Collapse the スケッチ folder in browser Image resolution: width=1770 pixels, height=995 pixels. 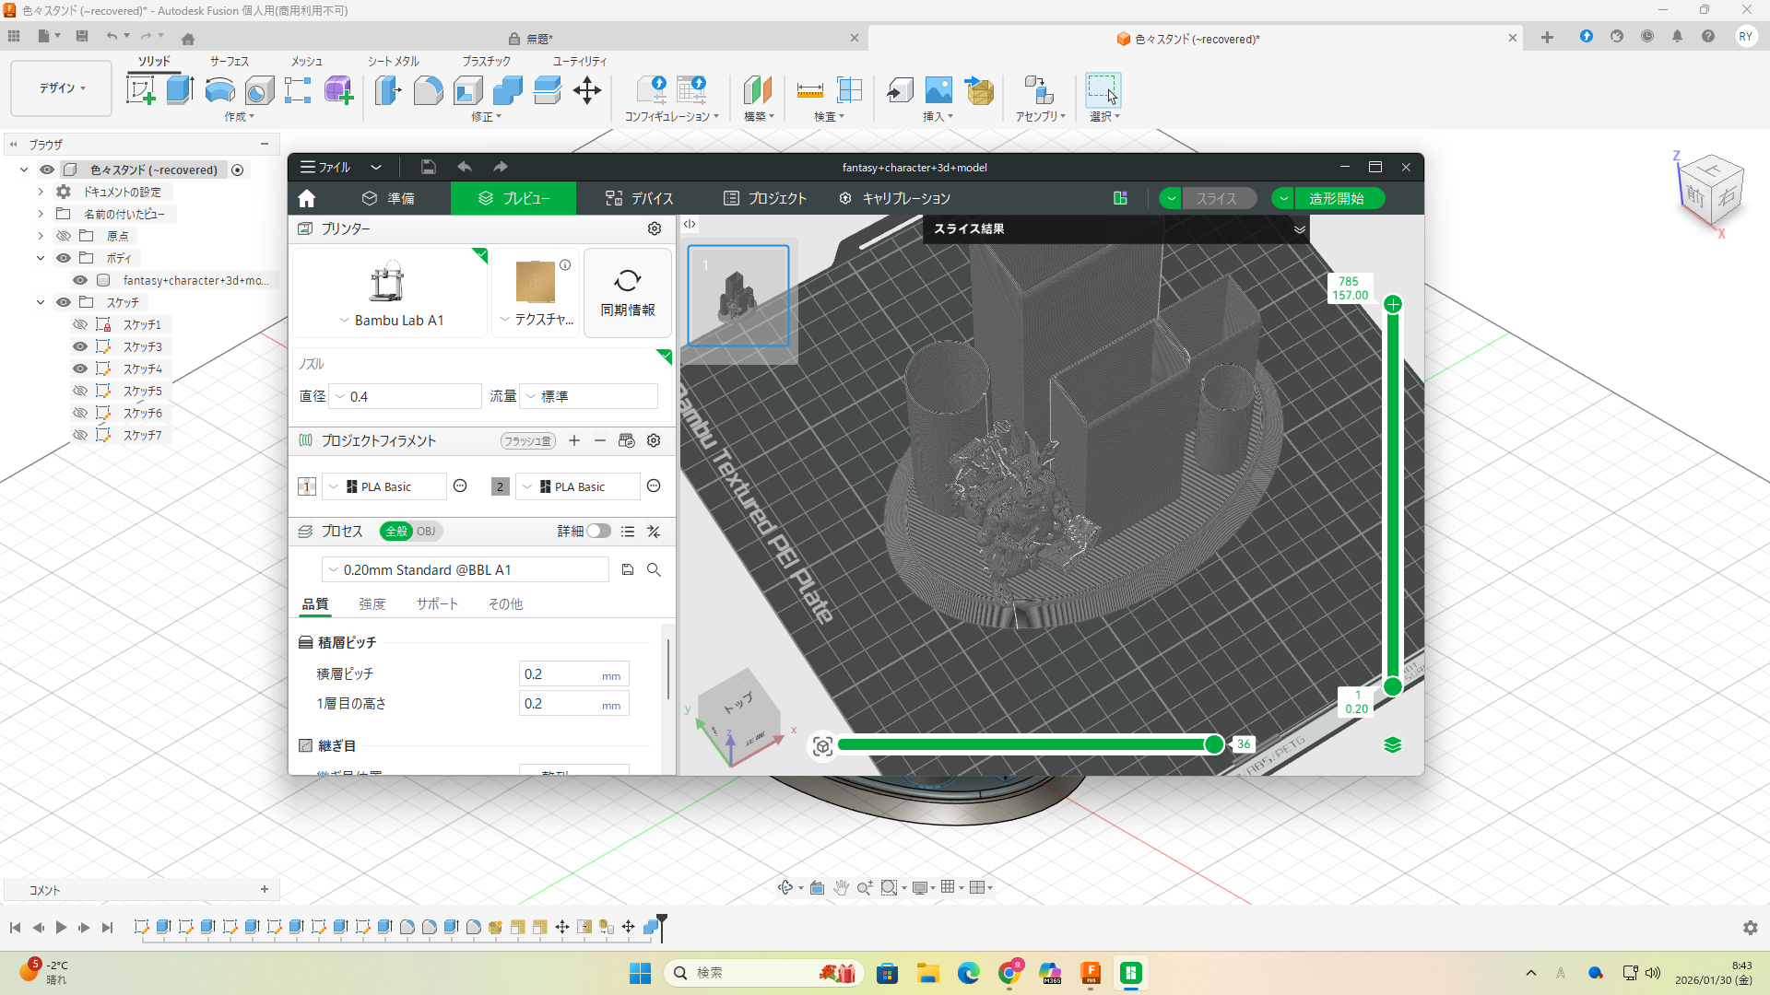pyautogui.click(x=41, y=302)
